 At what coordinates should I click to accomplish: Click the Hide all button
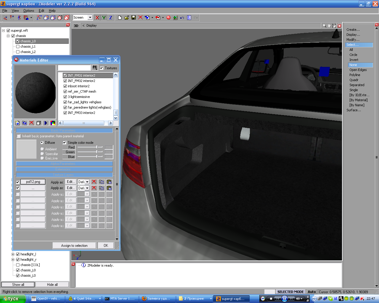[x=52, y=285]
